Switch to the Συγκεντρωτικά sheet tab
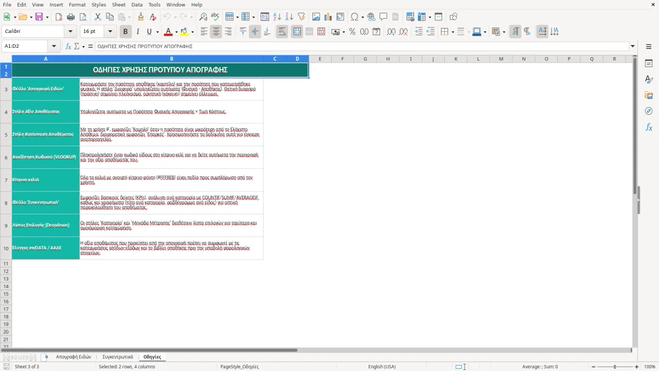The width and height of the screenshot is (659, 371). pyautogui.click(x=118, y=357)
